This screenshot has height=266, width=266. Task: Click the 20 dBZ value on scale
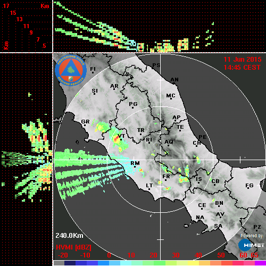153,255
